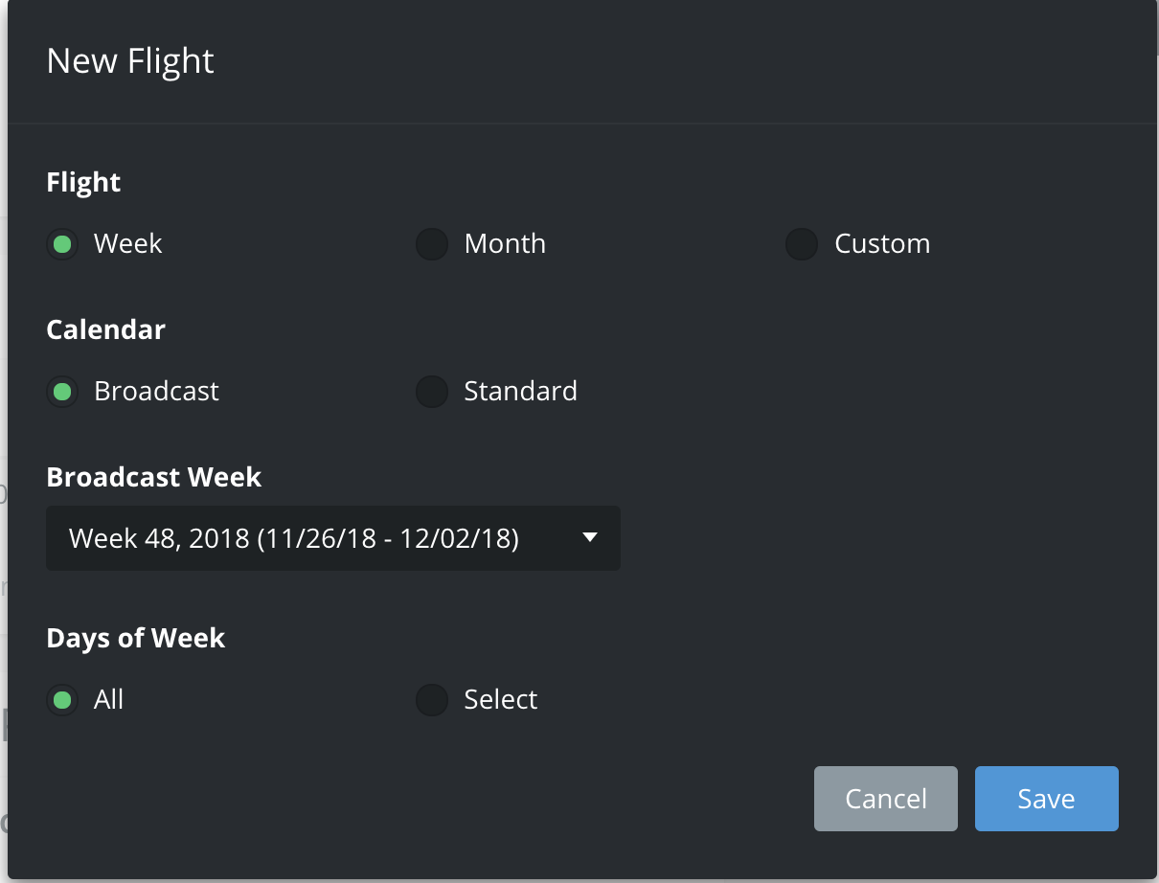Click the dropdown arrow for Broadcast Week
Screen dimensions: 1159x883
[590, 538]
